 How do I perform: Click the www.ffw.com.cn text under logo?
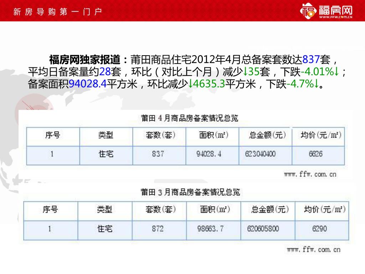click(x=336, y=17)
